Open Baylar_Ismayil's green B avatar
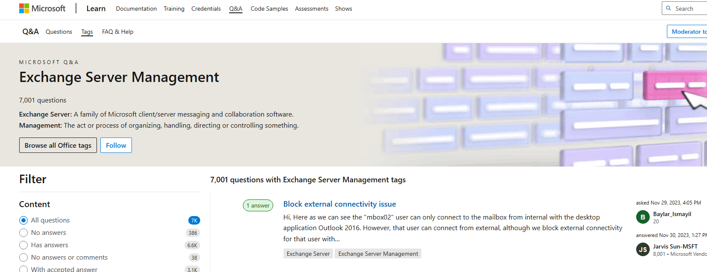Screen dimensions: 707x272 pos(643,217)
